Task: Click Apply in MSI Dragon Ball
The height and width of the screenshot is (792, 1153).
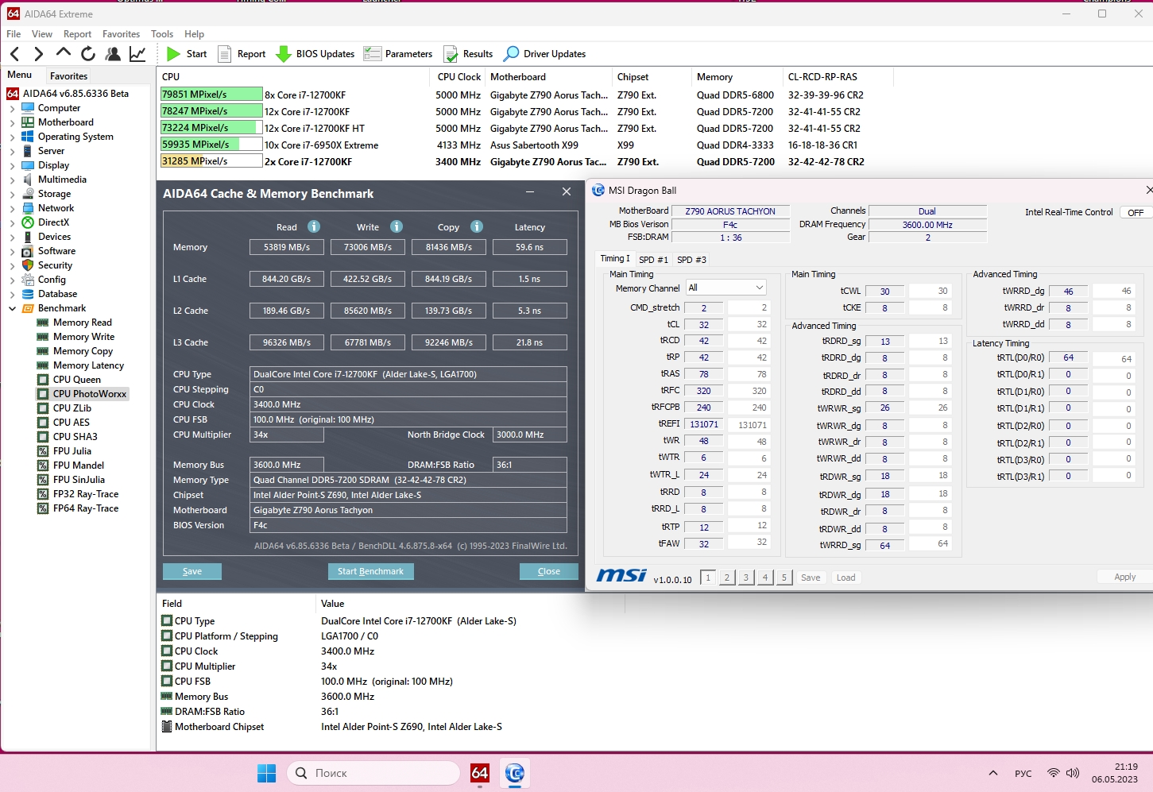Action: [1125, 578]
